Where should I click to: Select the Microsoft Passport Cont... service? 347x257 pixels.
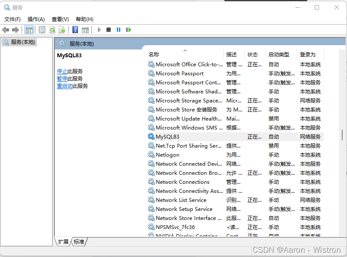188,82
